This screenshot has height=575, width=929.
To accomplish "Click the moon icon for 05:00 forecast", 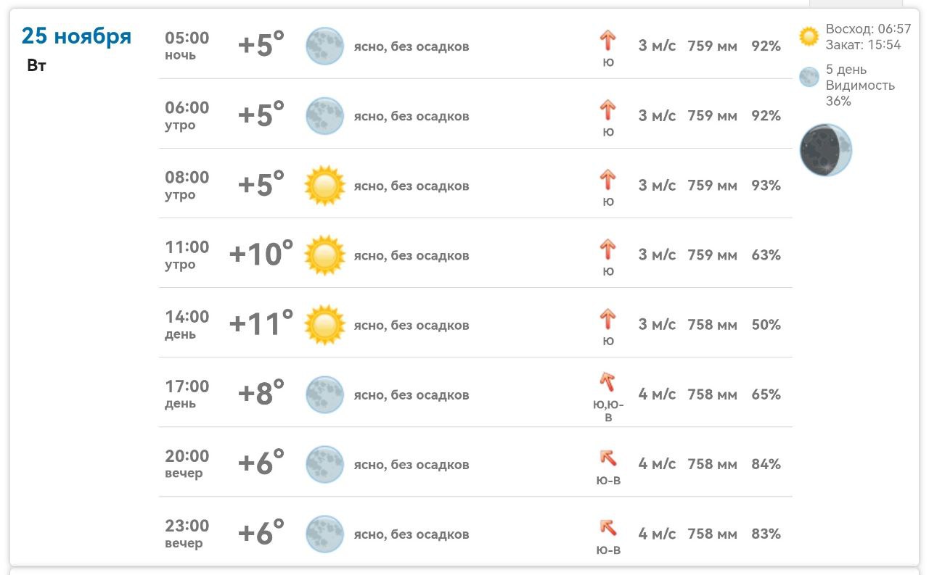I will pos(324,46).
